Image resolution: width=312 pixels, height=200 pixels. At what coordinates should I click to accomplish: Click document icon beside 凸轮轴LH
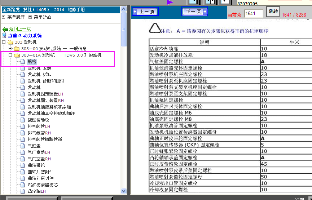pos(23,191)
